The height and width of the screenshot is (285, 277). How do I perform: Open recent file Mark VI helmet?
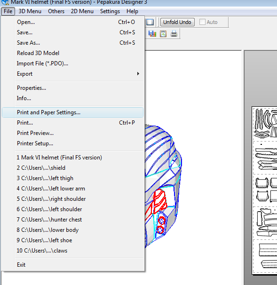(73, 158)
